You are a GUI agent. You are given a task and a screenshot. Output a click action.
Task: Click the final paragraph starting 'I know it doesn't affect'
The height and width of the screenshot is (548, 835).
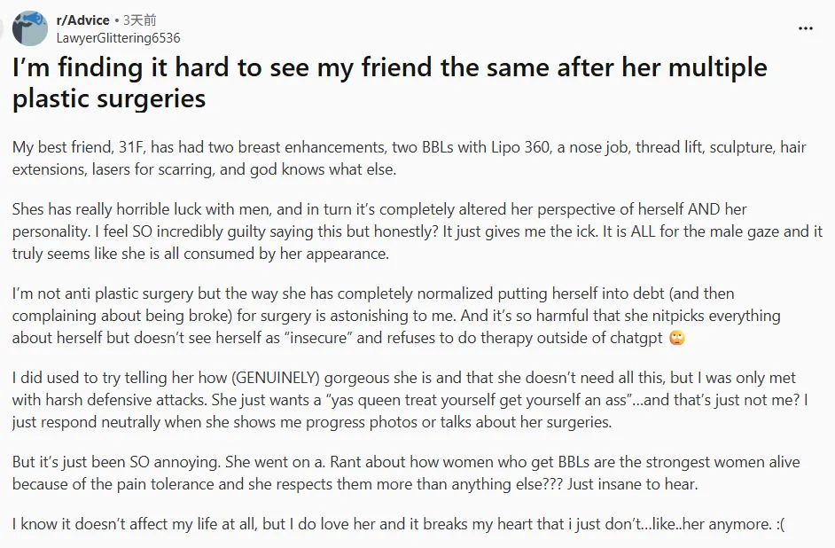point(398,524)
